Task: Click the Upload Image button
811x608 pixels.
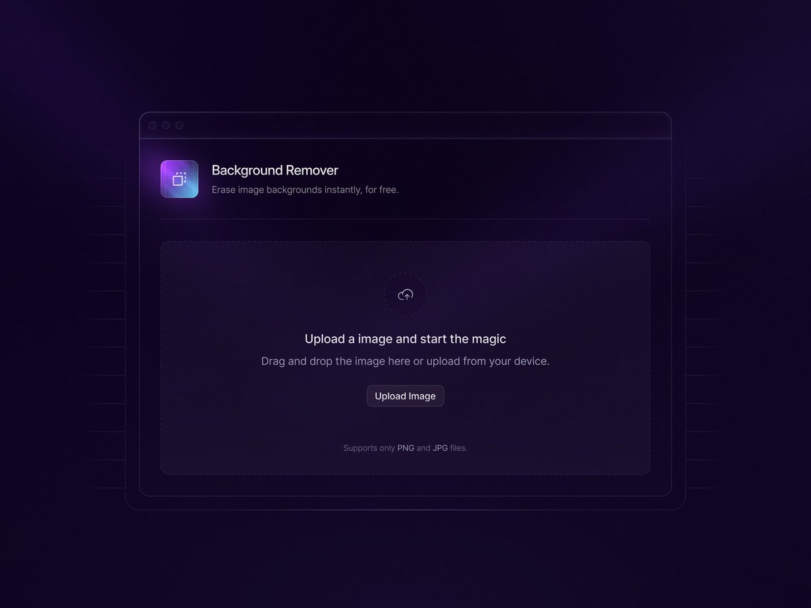Action: (405, 396)
